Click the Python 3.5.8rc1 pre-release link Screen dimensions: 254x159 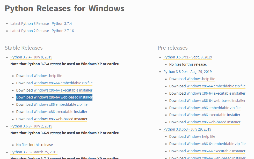click(x=187, y=57)
